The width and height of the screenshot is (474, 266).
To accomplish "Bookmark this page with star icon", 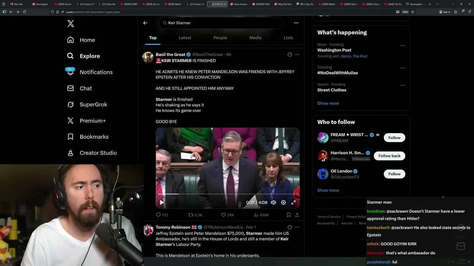I will pyautogui.click(x=413, y=12).
